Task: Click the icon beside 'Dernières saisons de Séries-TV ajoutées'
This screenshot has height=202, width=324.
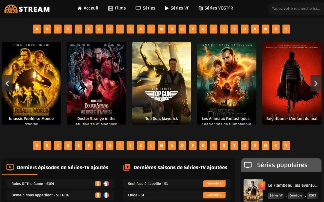Action: pyautogui.click(x=127, y=167)
